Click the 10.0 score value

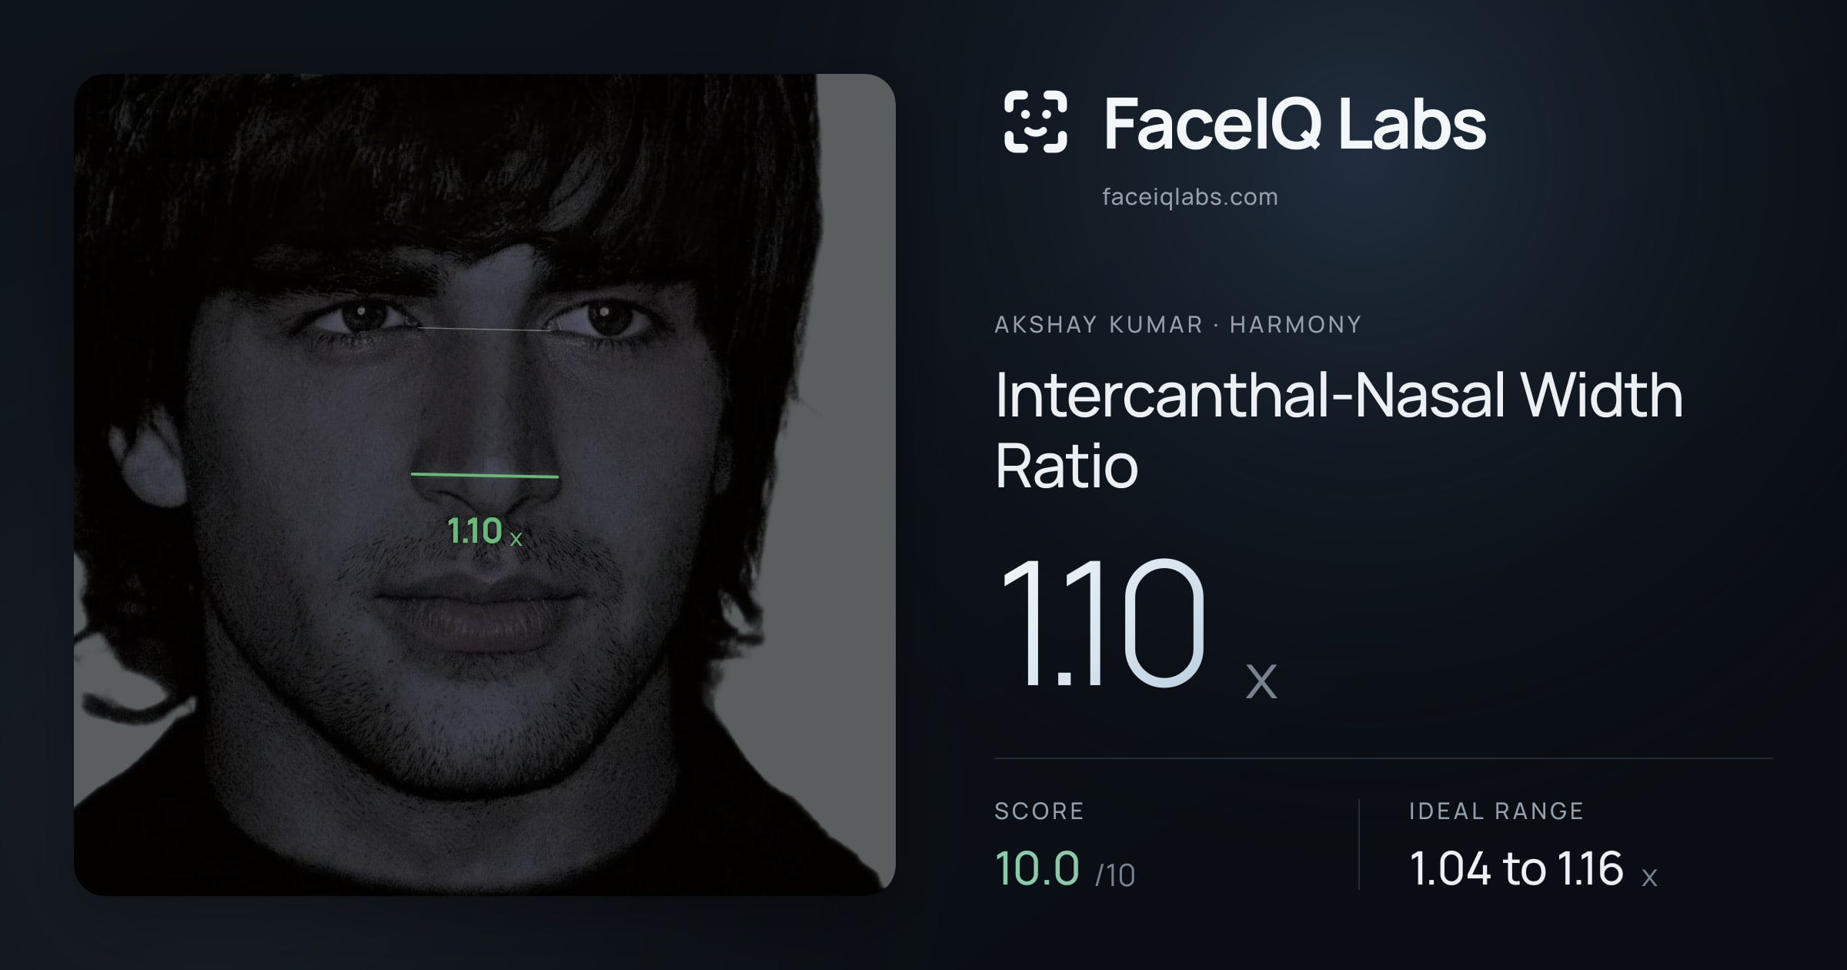(1037, 868)
